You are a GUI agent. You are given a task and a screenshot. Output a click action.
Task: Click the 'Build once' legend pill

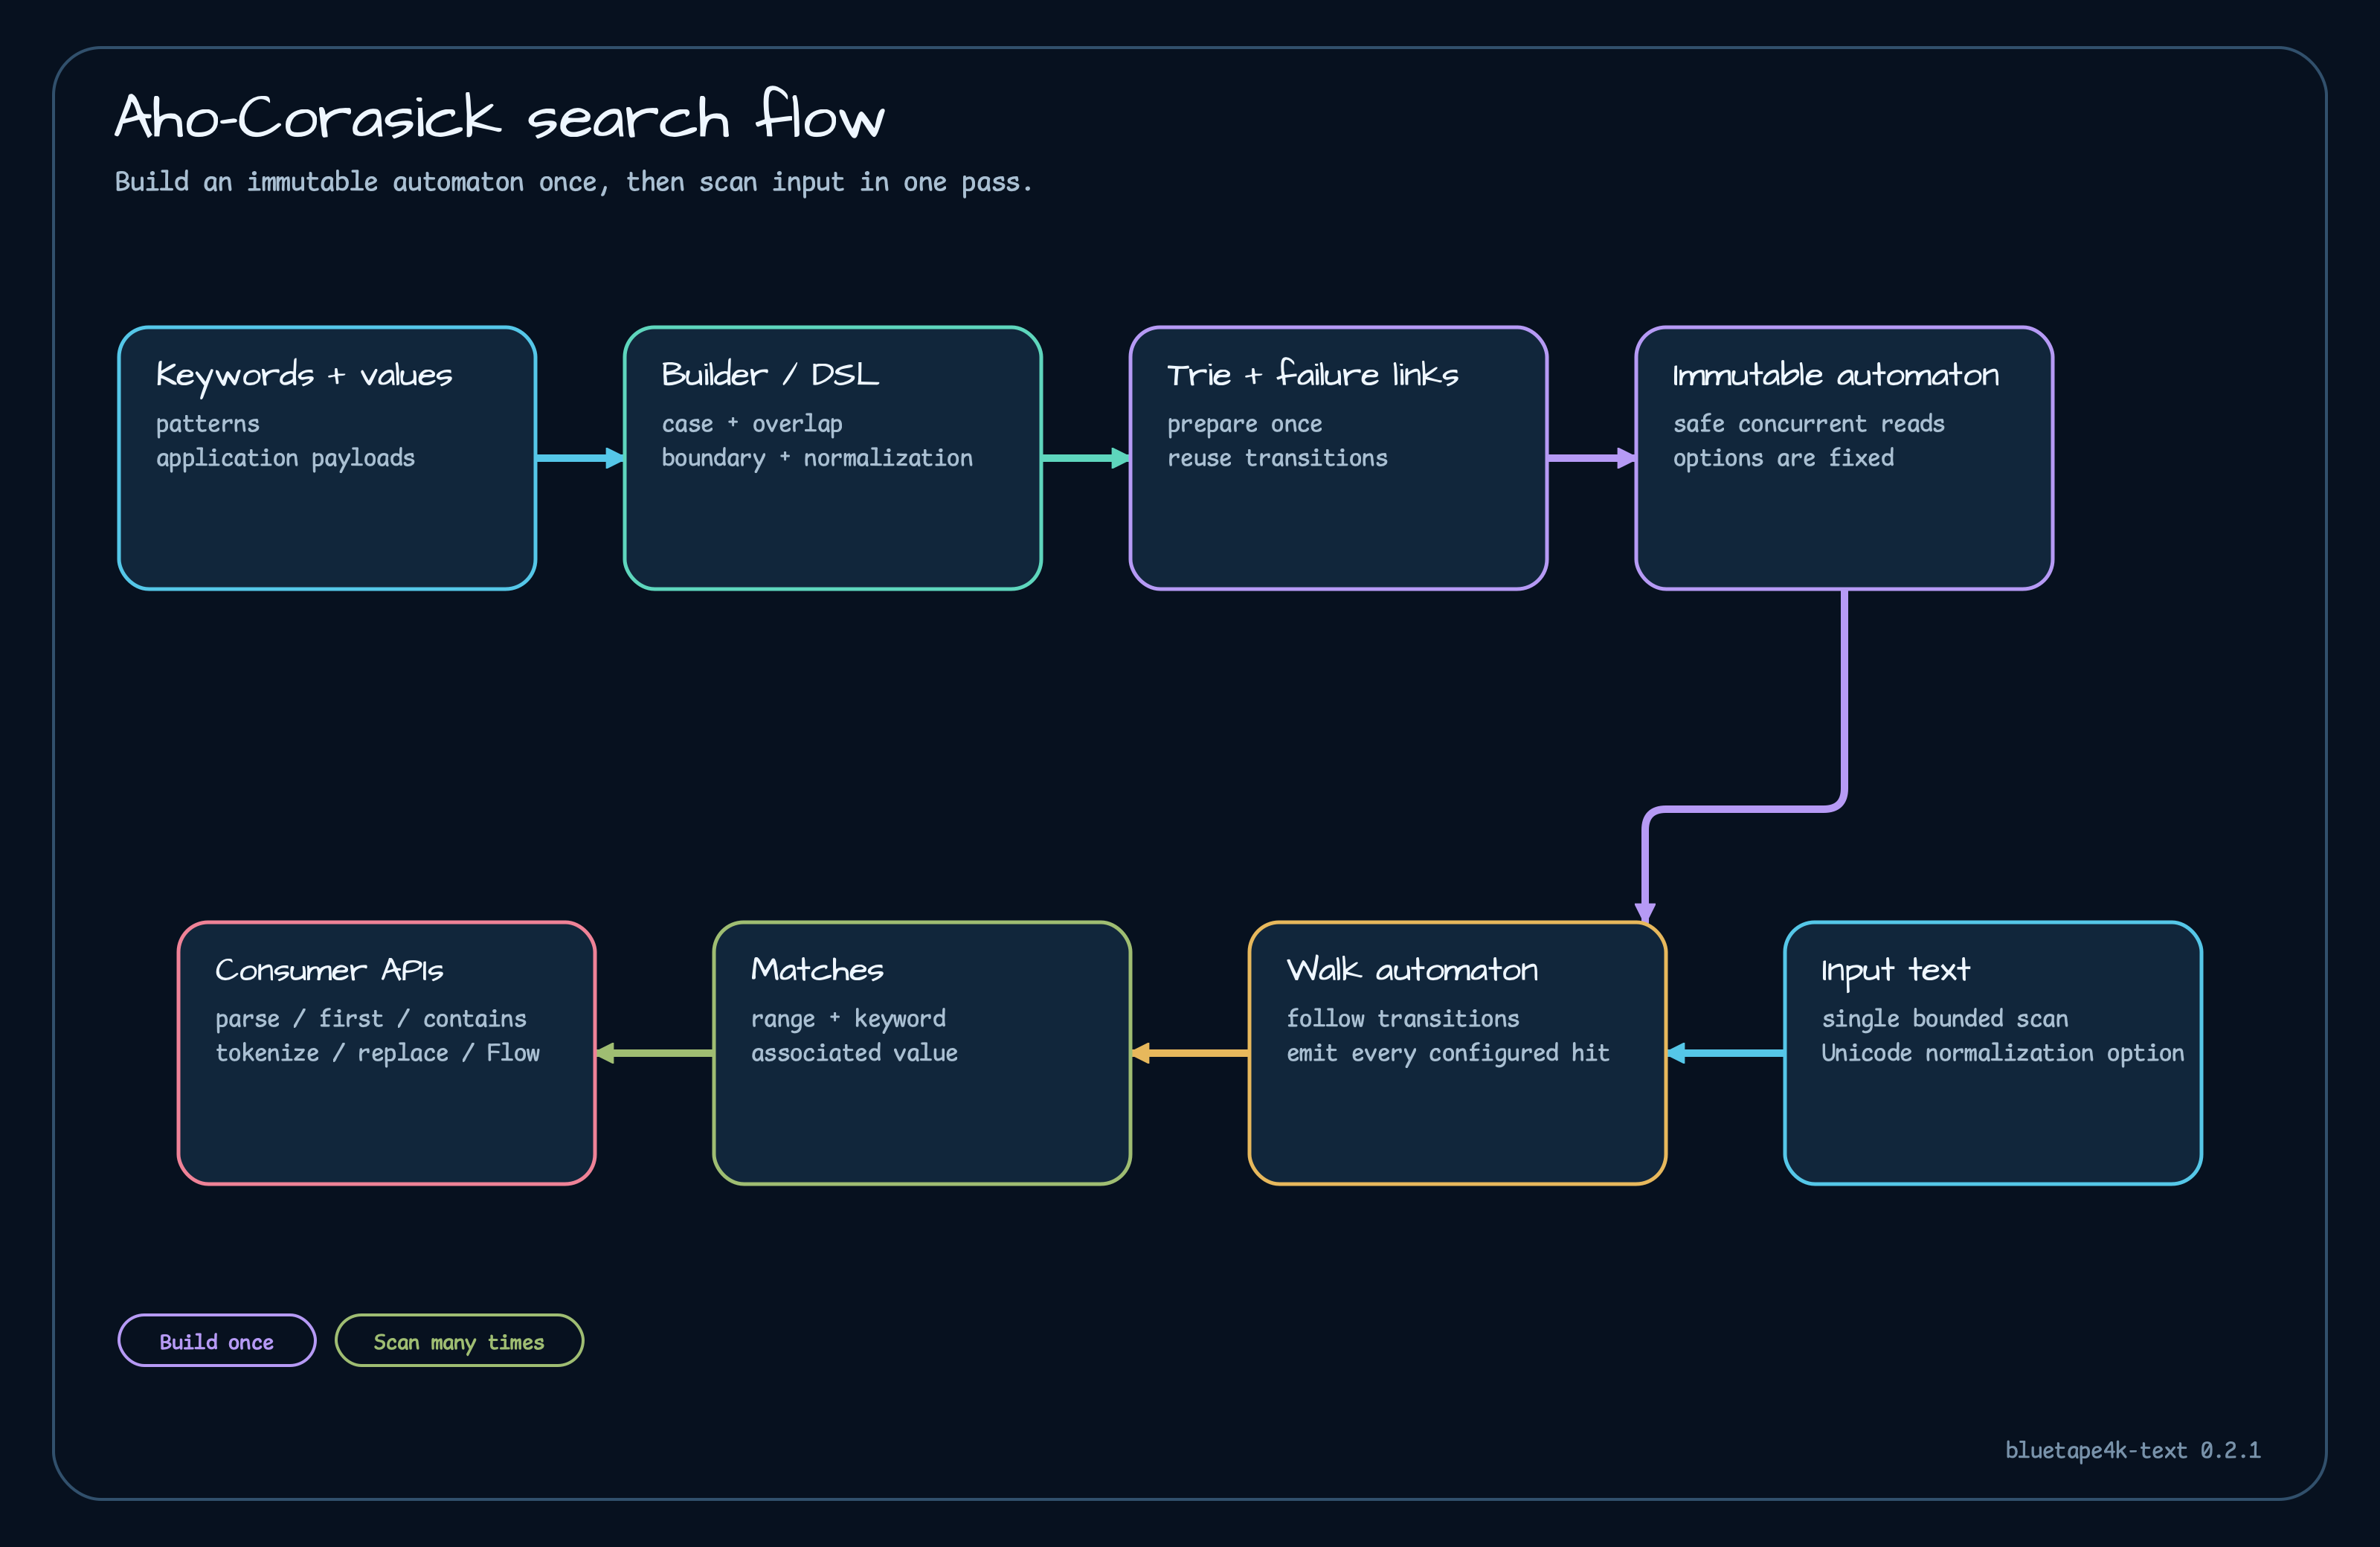click(217, 1340)
